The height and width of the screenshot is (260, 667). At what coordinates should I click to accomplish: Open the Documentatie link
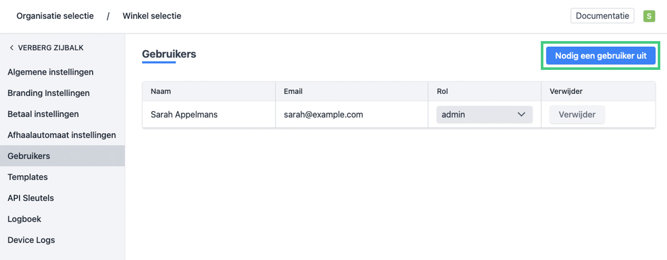coord(602,16)
